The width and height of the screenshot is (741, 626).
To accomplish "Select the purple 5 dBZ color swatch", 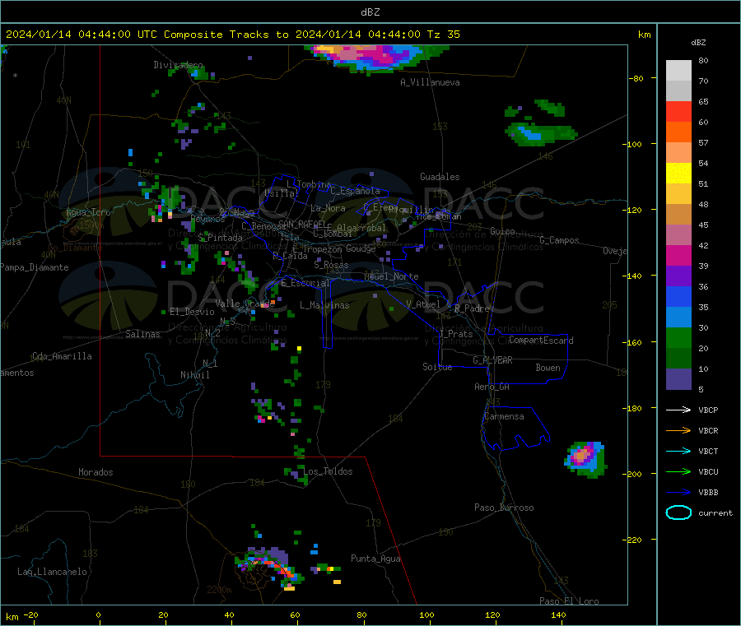I will [x=678, y=379].
